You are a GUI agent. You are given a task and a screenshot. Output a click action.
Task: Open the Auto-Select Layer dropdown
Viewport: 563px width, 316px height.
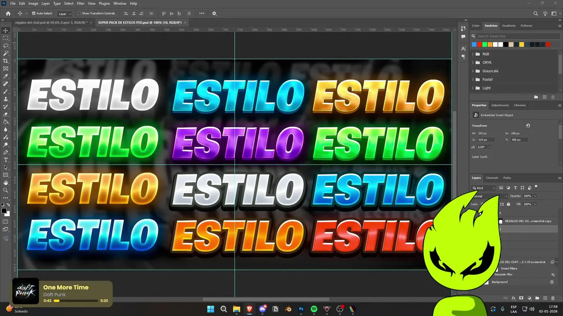pos(65,14)
